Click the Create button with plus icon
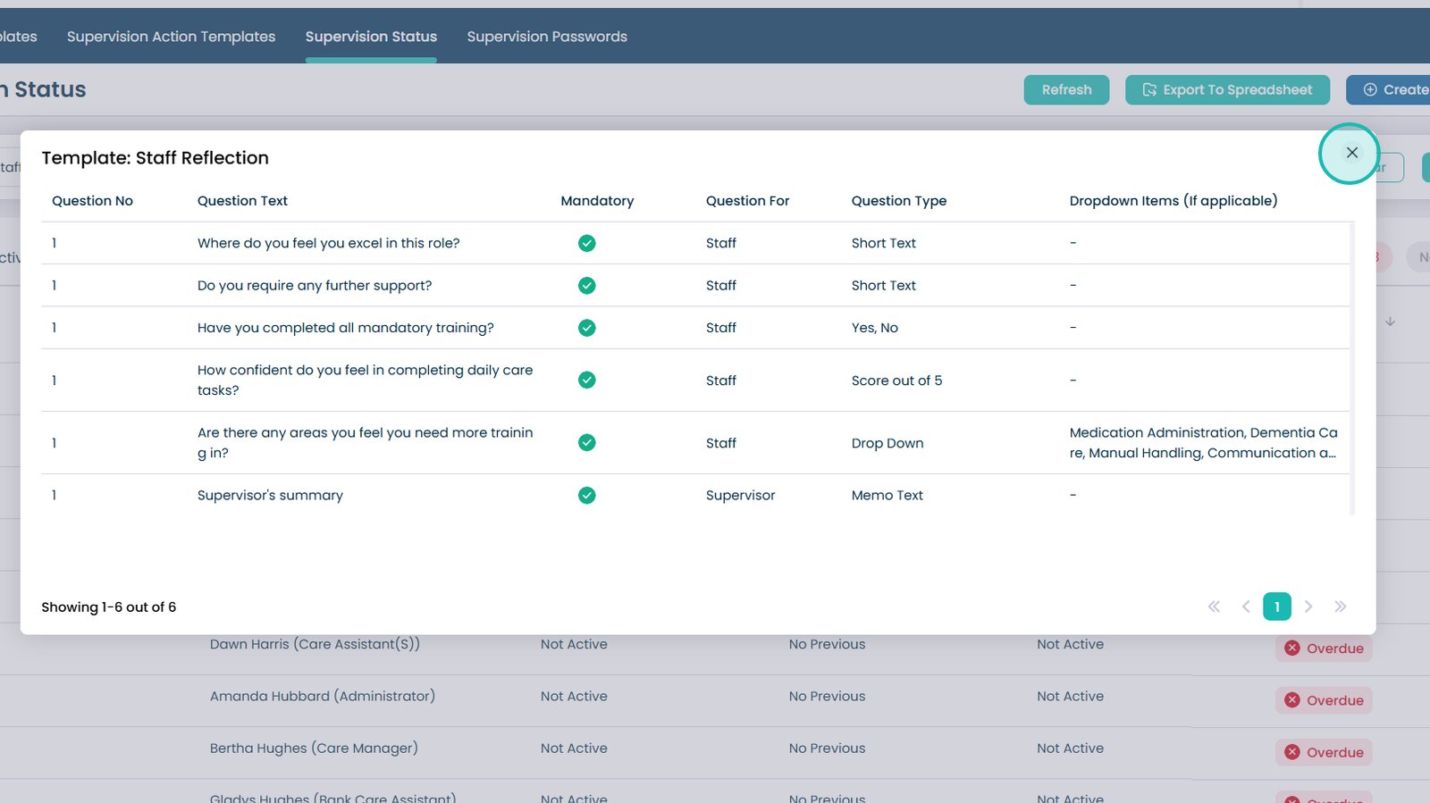This screenshot has height=803, width=1430. 1392,90
